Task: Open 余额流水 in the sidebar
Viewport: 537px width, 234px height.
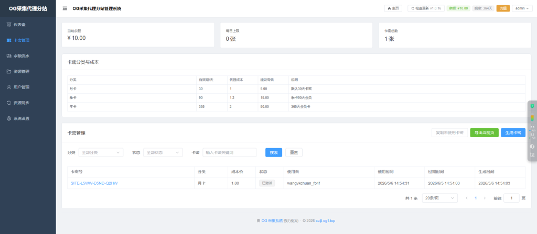Action: coord(28,56)
